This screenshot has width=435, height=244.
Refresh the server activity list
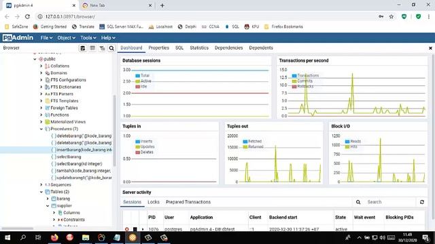click(422, 202)
